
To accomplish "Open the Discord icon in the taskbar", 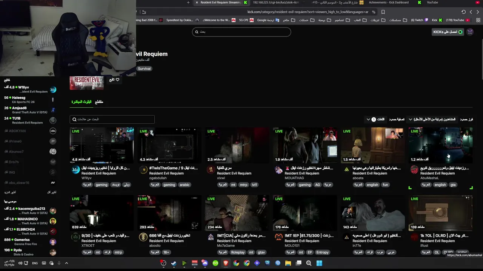I will pyautogui.click(x=205, y=263).
